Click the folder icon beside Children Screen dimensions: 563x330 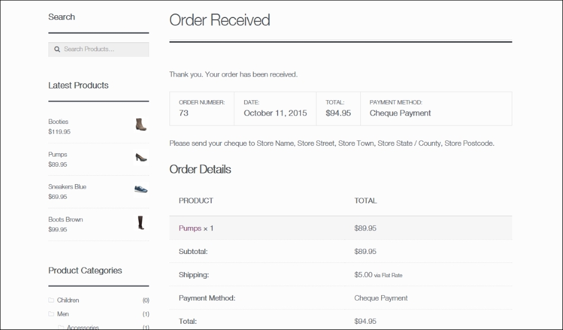click(x=50, y=300)
